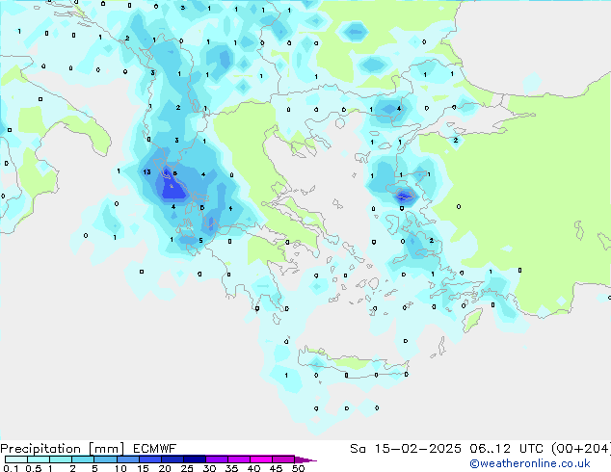This screenshot has width=611, height=472.
Task: Click the 50 label on the legend scale
Action: (298, 468)
